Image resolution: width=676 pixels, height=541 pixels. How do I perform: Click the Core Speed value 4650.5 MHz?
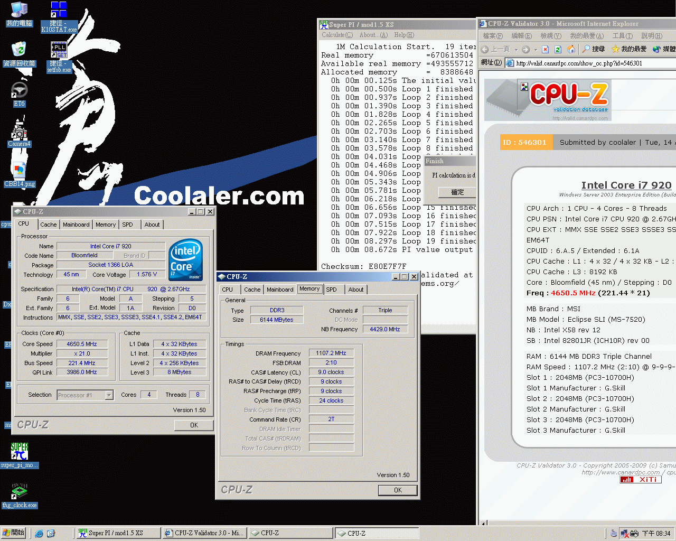pos(82,344)
